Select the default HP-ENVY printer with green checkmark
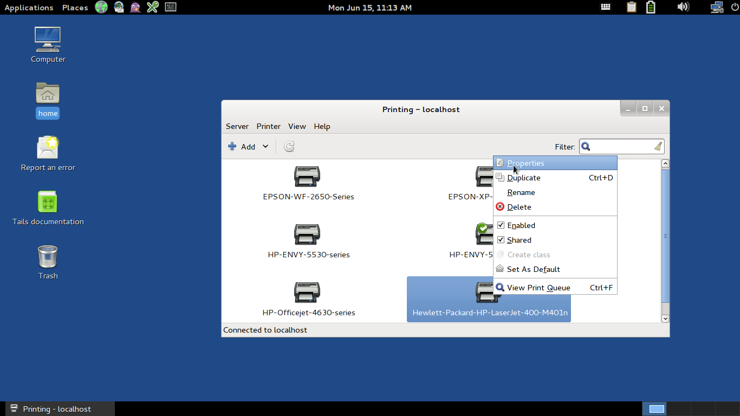This screenshot has height=416, width=740. [x=471, y=242]
